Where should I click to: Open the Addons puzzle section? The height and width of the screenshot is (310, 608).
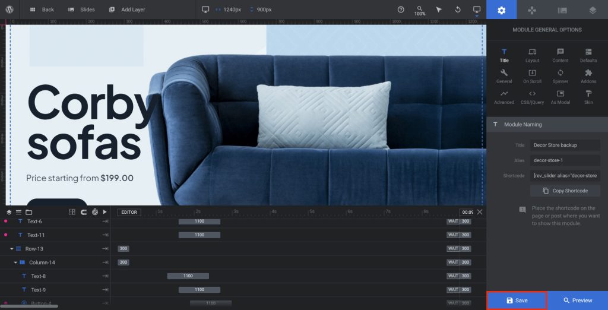588,76
